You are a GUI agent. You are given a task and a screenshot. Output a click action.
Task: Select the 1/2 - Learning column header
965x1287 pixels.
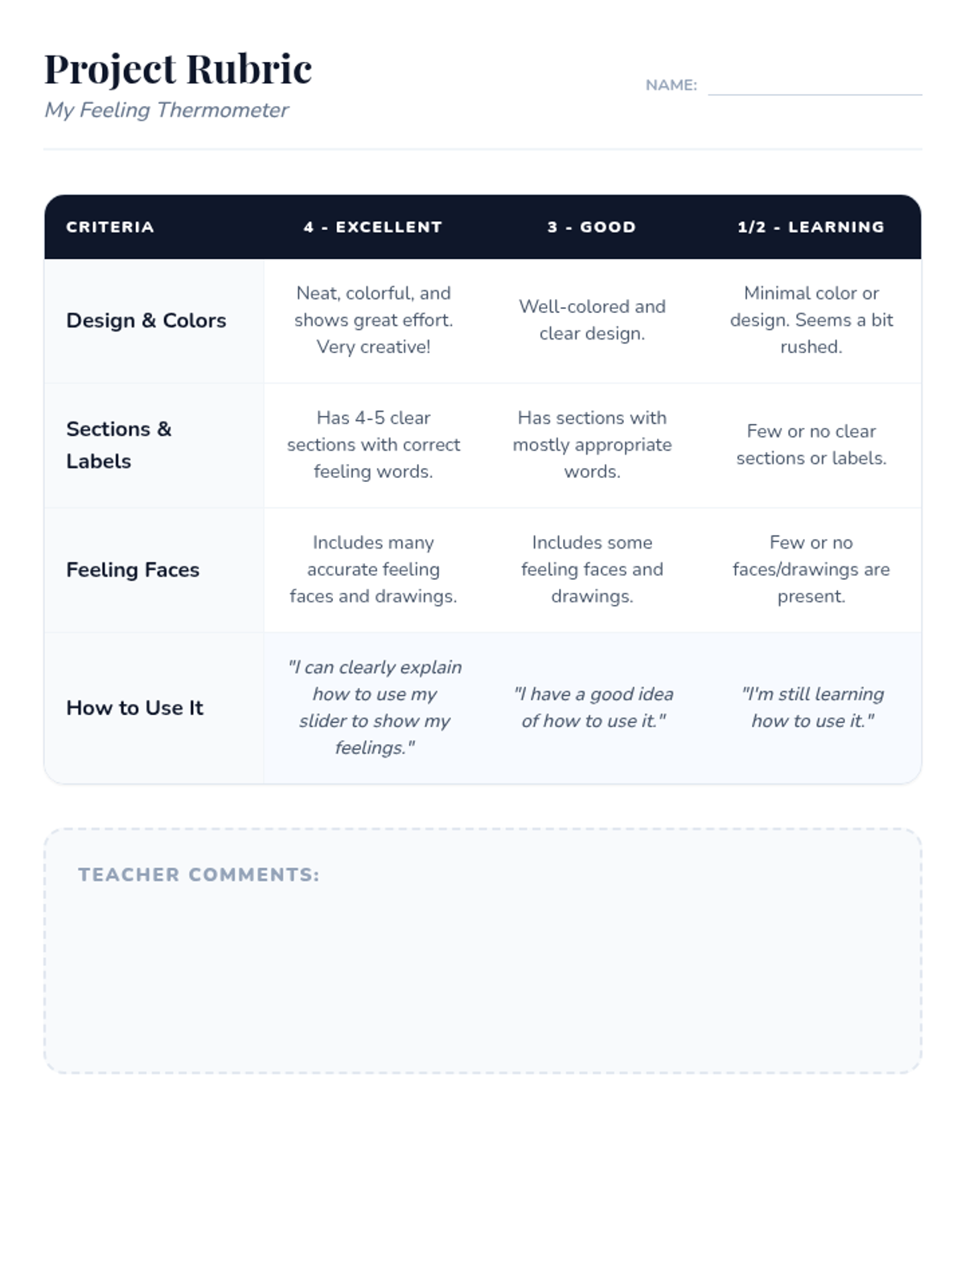pos(811,227)
